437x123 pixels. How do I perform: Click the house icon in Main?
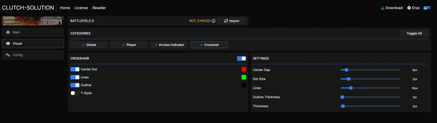click(x=8, y=32)
